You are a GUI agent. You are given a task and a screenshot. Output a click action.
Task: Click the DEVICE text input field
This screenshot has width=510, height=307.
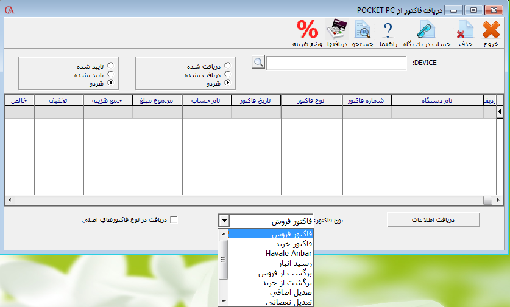tap(336, 63)
